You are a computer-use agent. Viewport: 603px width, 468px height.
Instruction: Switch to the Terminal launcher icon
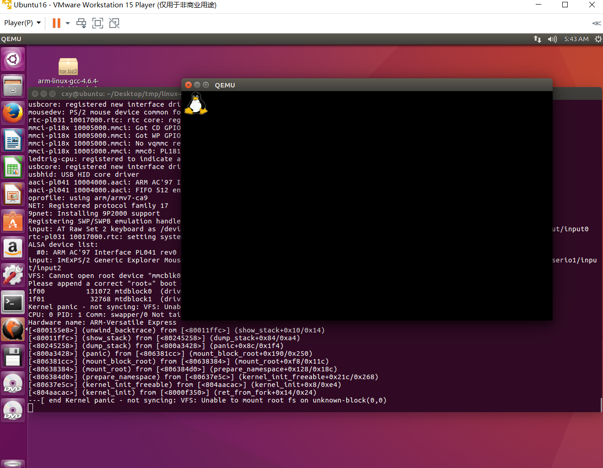[13, 302]
